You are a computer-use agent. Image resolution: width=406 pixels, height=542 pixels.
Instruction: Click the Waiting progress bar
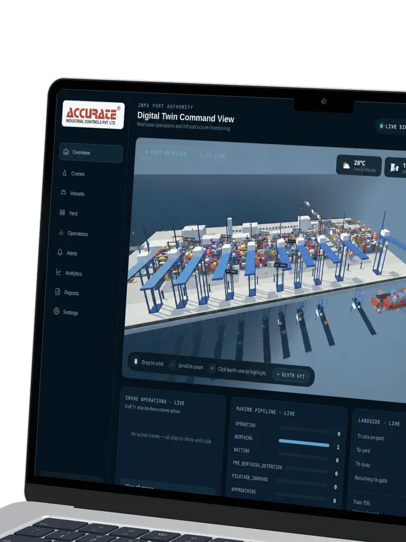[x=303, y=456]
